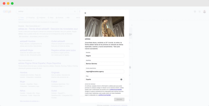209x106 pixels.
Task: Open the Outlet adidas® sitelink
Action: click(x=58, y=41)
